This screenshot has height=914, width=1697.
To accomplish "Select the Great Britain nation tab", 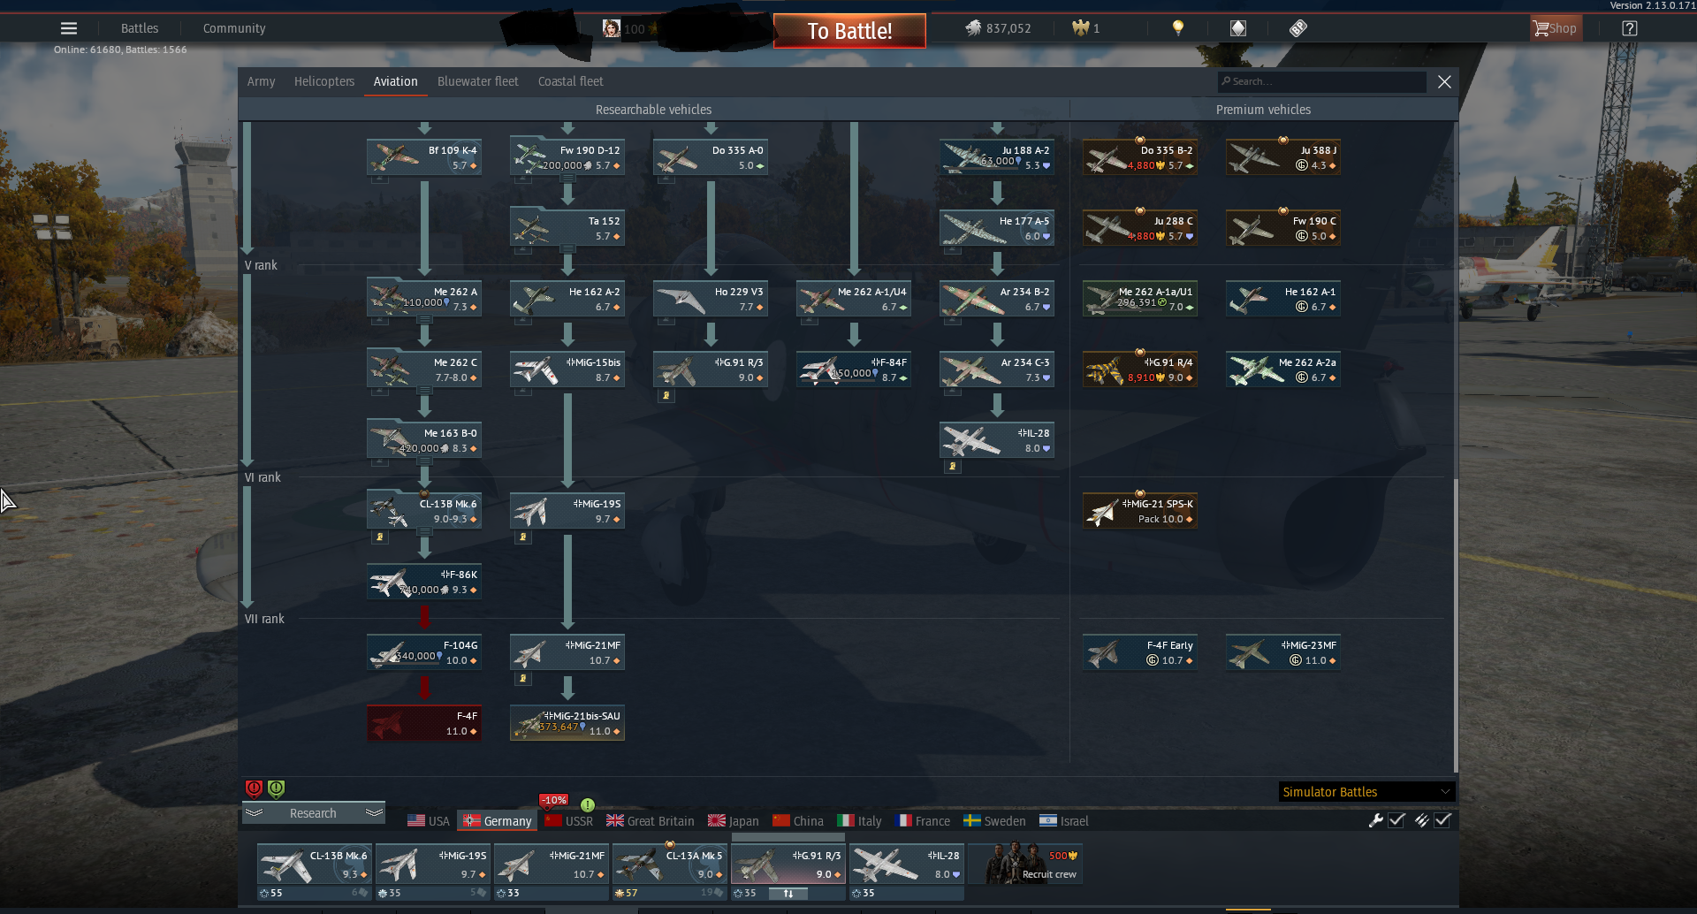I will pos(651,821).
